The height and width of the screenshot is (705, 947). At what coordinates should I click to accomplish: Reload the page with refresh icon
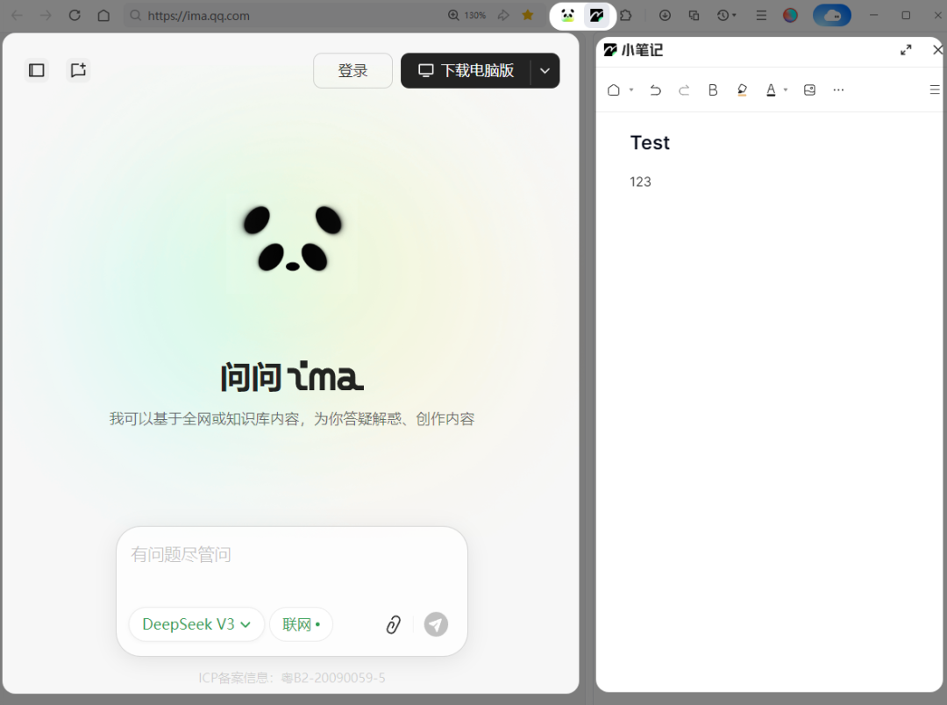tap(75, 16)
